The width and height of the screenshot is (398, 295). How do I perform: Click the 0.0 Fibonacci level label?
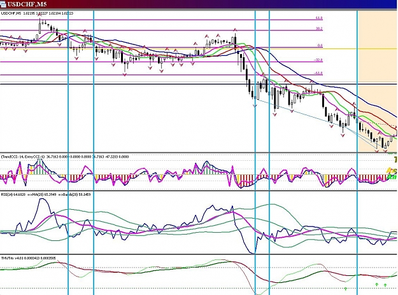tap(320, 46)
